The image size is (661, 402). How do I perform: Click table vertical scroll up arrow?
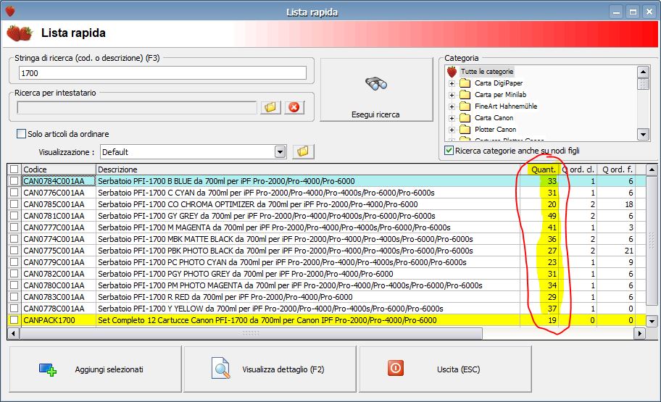coord(652,170)
